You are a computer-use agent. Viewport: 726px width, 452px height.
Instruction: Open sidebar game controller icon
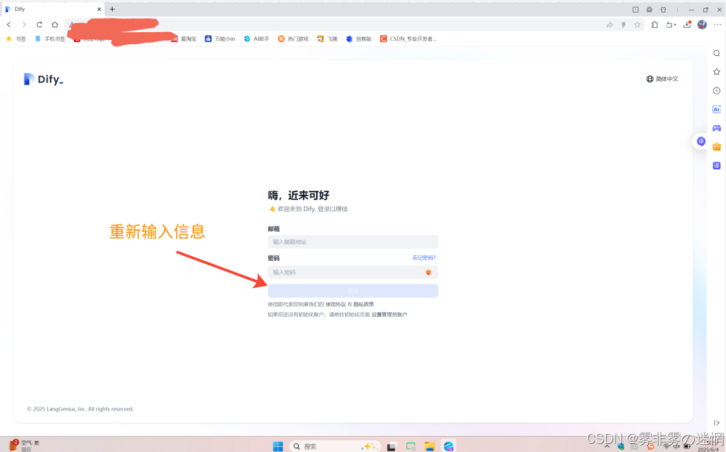[x=717, y=128]
